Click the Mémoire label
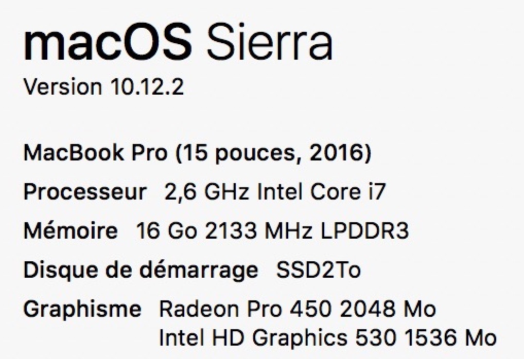524x359 pixels. [x=71, y=230]
